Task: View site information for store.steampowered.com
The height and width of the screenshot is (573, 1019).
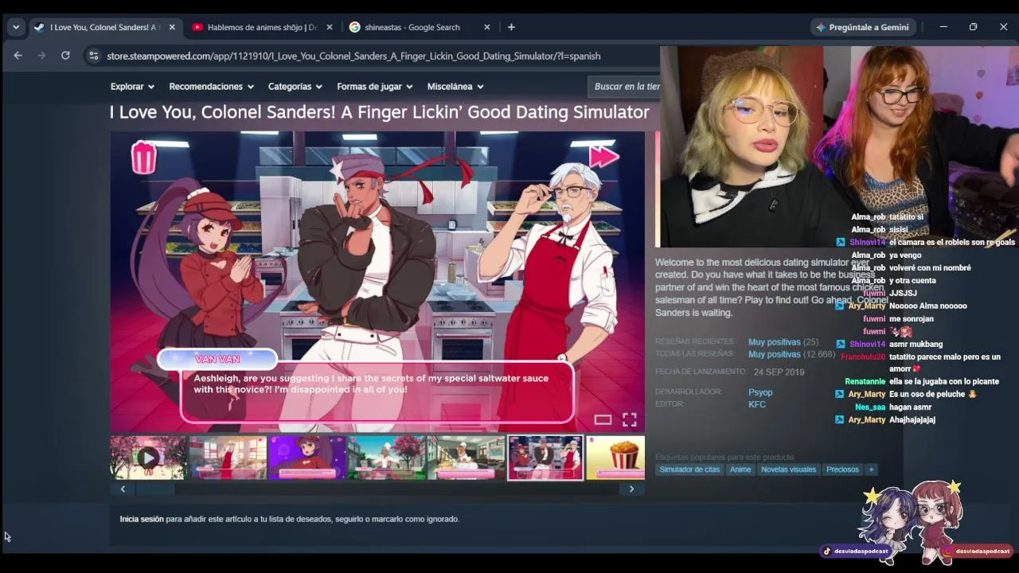Action: [x=93, y=56]
